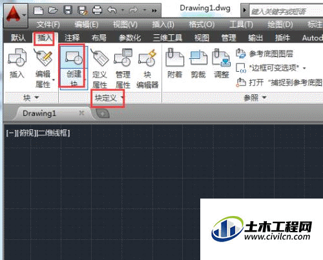Screen dimensions: 323x260
Task: Open the 格式(O) menu
Action: [202, 25]
